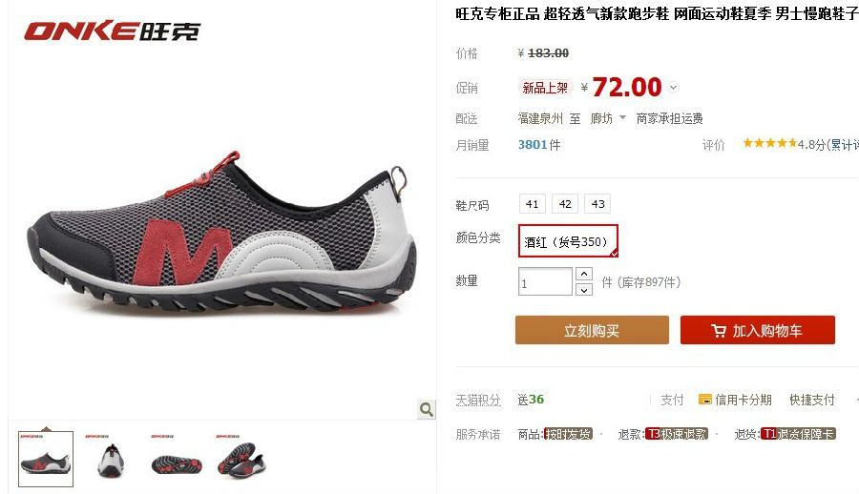Image resolution: width=859 pixels, height=494 pixels.
Task: Select shoe size 43
Action: click(x=597, y=204)
